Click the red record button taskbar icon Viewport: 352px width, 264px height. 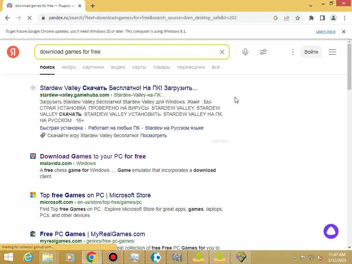click(113, 257)
